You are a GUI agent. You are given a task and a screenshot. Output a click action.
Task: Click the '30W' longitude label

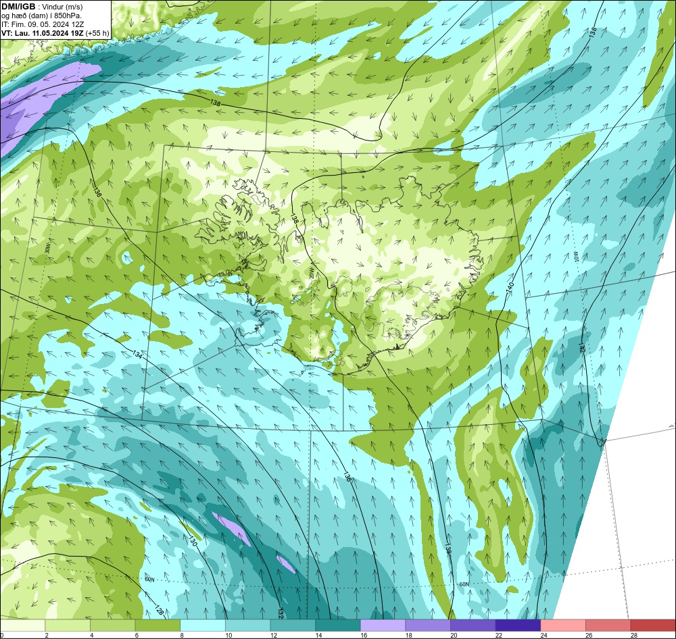[x=47, y=248]
